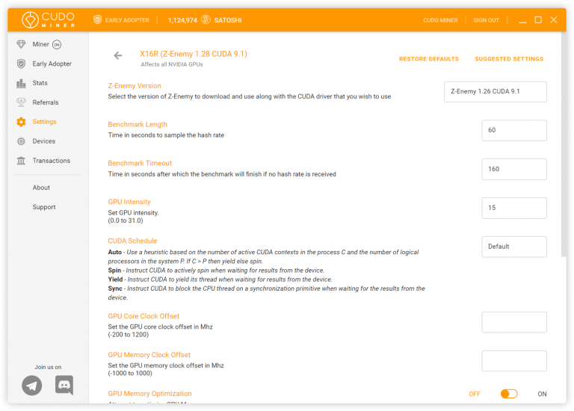This screenshot has height=411, width=574.
Task: Click the 1,124,974 Satoshi balance
Action: click(182, 20)
